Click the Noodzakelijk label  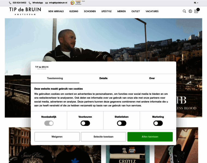coord(49,117)
